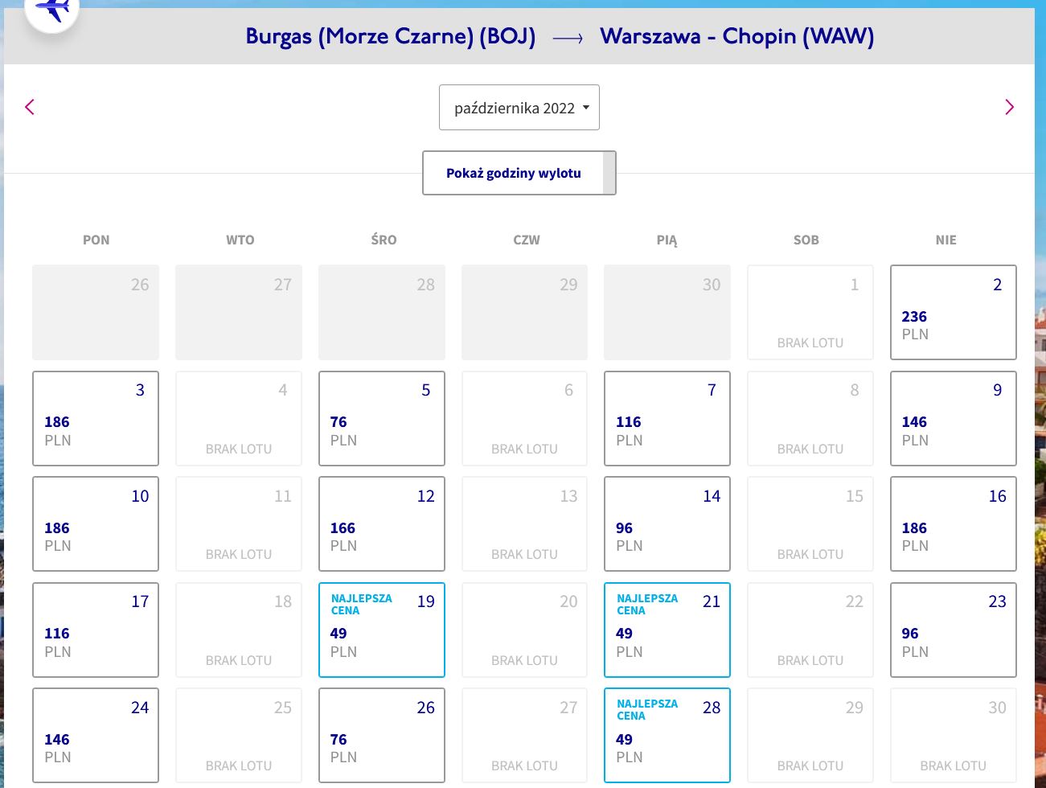Go to next month with right arrow

[1009, 107]
